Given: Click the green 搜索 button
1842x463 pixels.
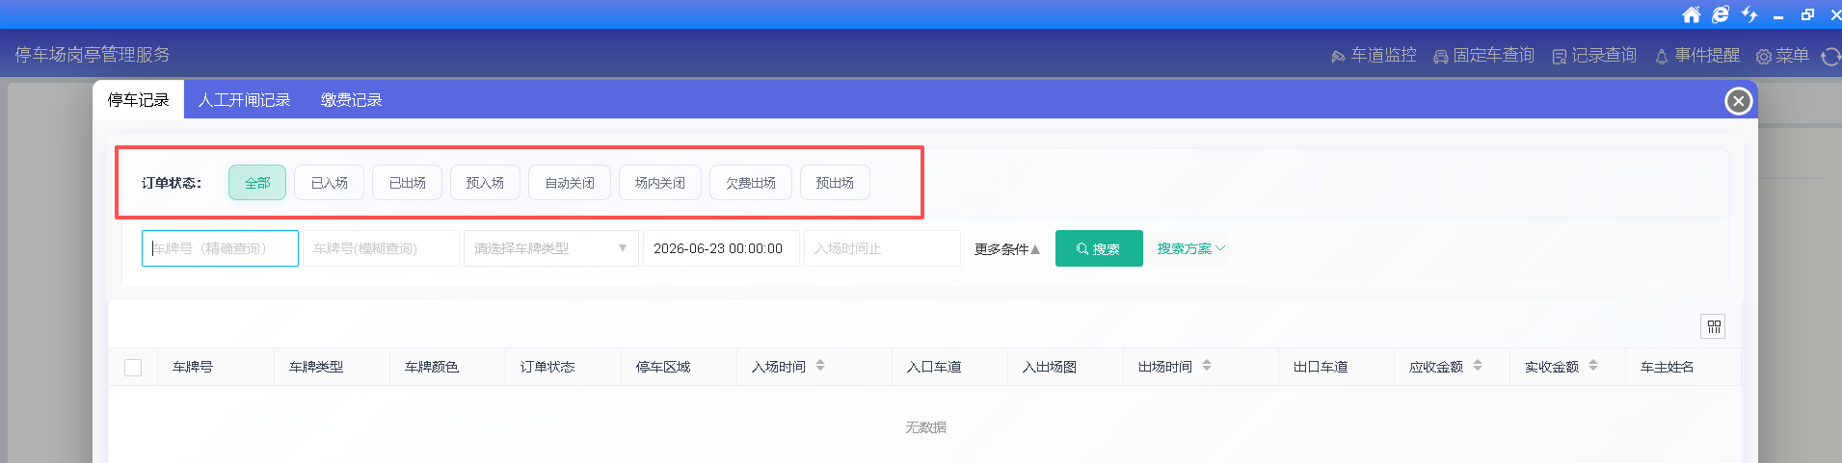Looking at the screenshot, I should point(1099,248).
